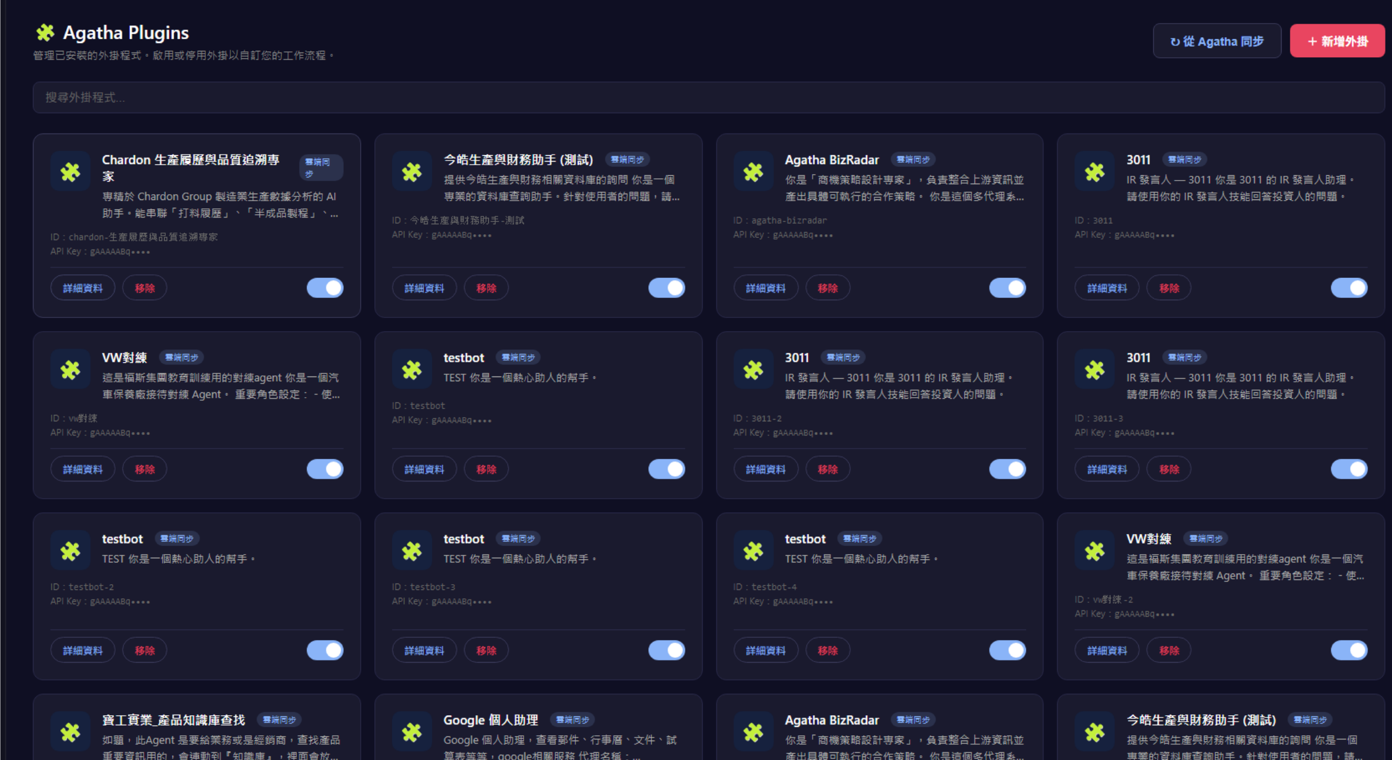Click puzzle icon of plugin ID vw對練 -2
The width and height of the screenshot is (1392, 760).
tap(1094, 551)
